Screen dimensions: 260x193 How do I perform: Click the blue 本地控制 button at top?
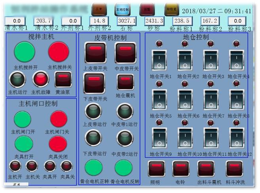coord(123,9)
